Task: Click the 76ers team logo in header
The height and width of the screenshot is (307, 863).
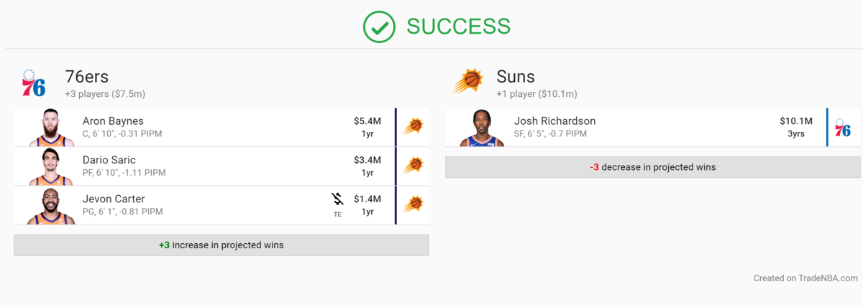Action: (x=34, y=83)
